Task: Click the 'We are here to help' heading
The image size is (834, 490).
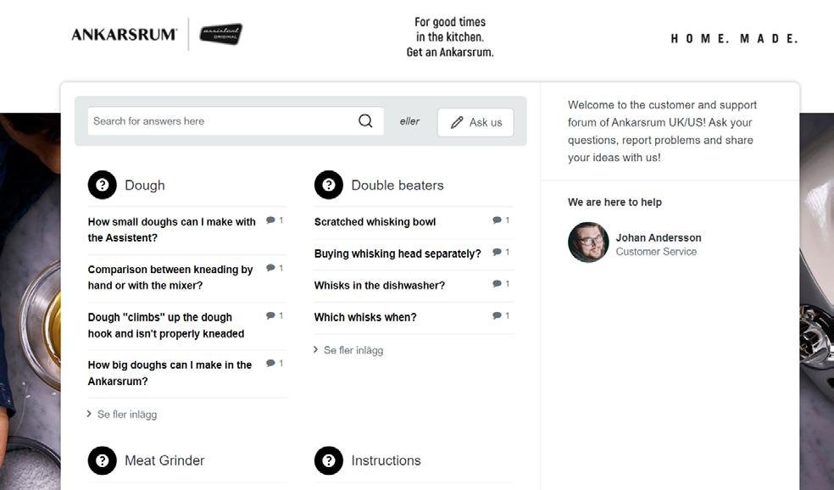Action: coord(614,202)
